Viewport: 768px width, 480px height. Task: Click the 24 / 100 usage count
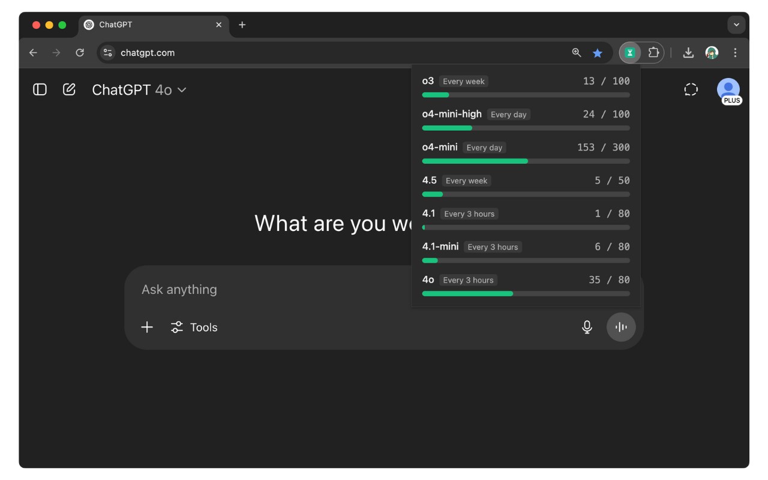(x=606, y=114)
